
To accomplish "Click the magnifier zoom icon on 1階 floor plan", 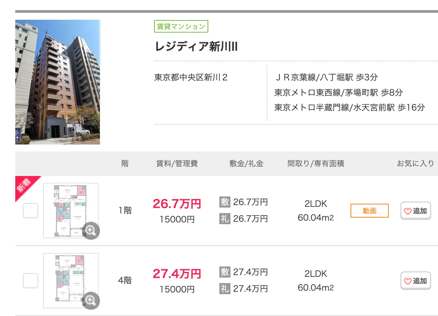I will pyautogui.click(x=91, y=231).
